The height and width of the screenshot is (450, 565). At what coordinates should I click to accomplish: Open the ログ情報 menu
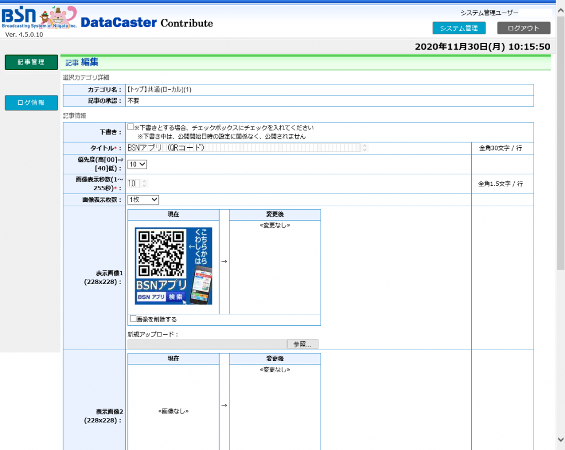click(31, 103)
